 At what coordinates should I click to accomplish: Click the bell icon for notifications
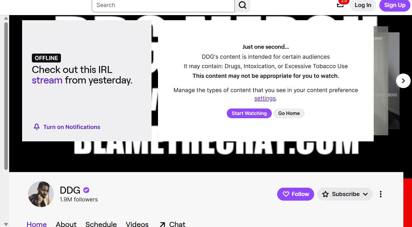pos(37,127)
